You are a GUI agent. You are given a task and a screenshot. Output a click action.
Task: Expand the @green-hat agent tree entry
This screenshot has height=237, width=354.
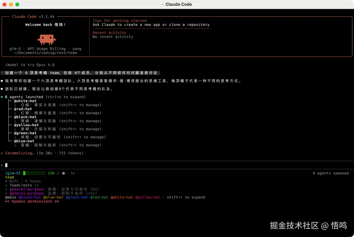click(x=25, y=133)
